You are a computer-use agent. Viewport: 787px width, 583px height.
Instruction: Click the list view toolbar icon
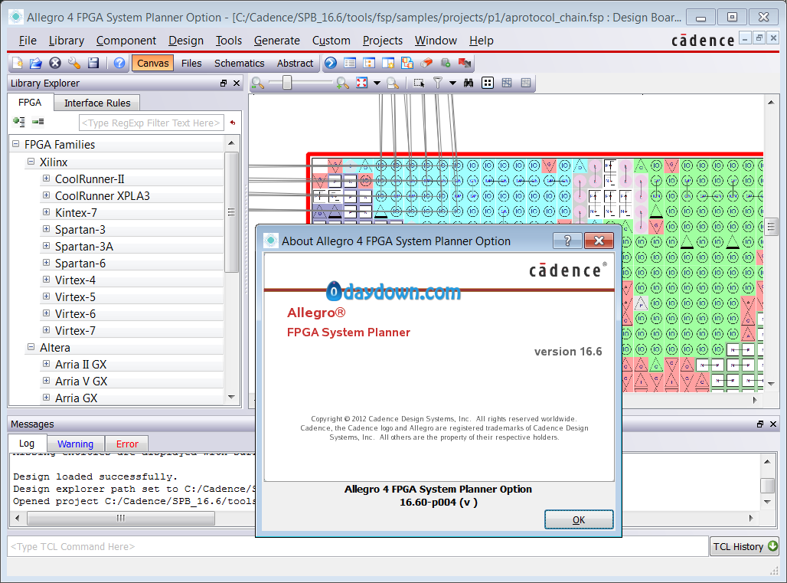point(350,63)
